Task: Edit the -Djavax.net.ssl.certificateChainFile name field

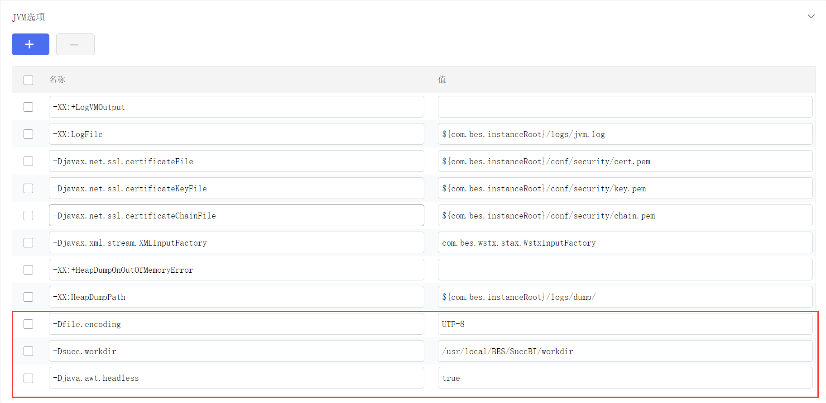Action: [236, 216]
